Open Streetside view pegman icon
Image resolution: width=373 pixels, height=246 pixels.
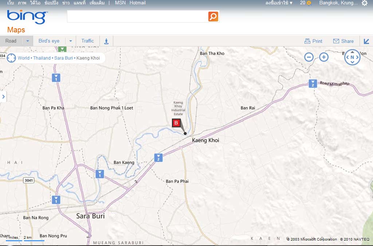[x=106, y=41]
